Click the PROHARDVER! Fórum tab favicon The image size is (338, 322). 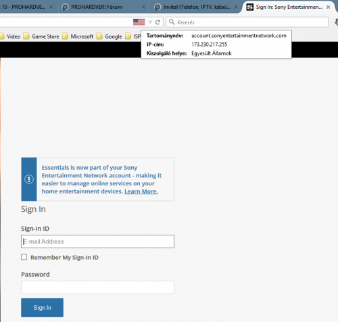click(x=65, y=7)
